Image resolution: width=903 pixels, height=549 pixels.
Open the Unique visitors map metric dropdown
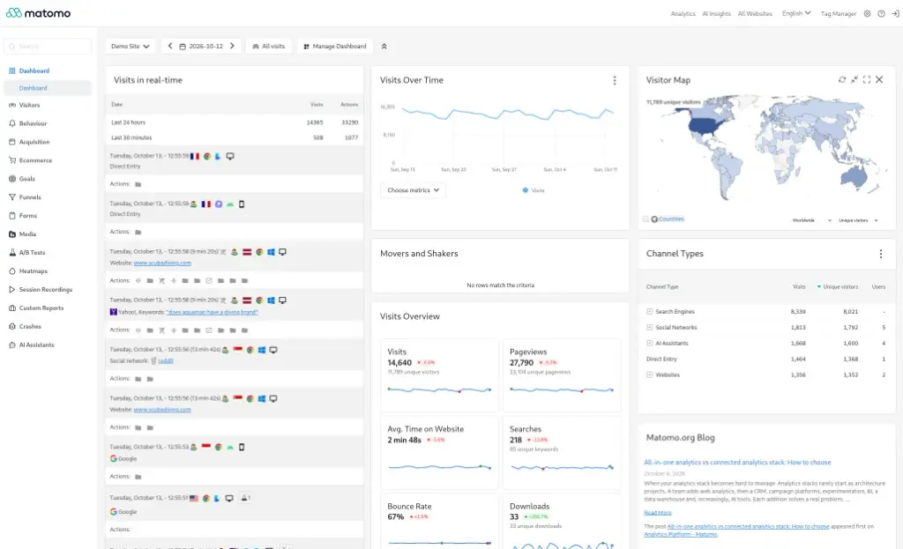[x=858, y=220]
